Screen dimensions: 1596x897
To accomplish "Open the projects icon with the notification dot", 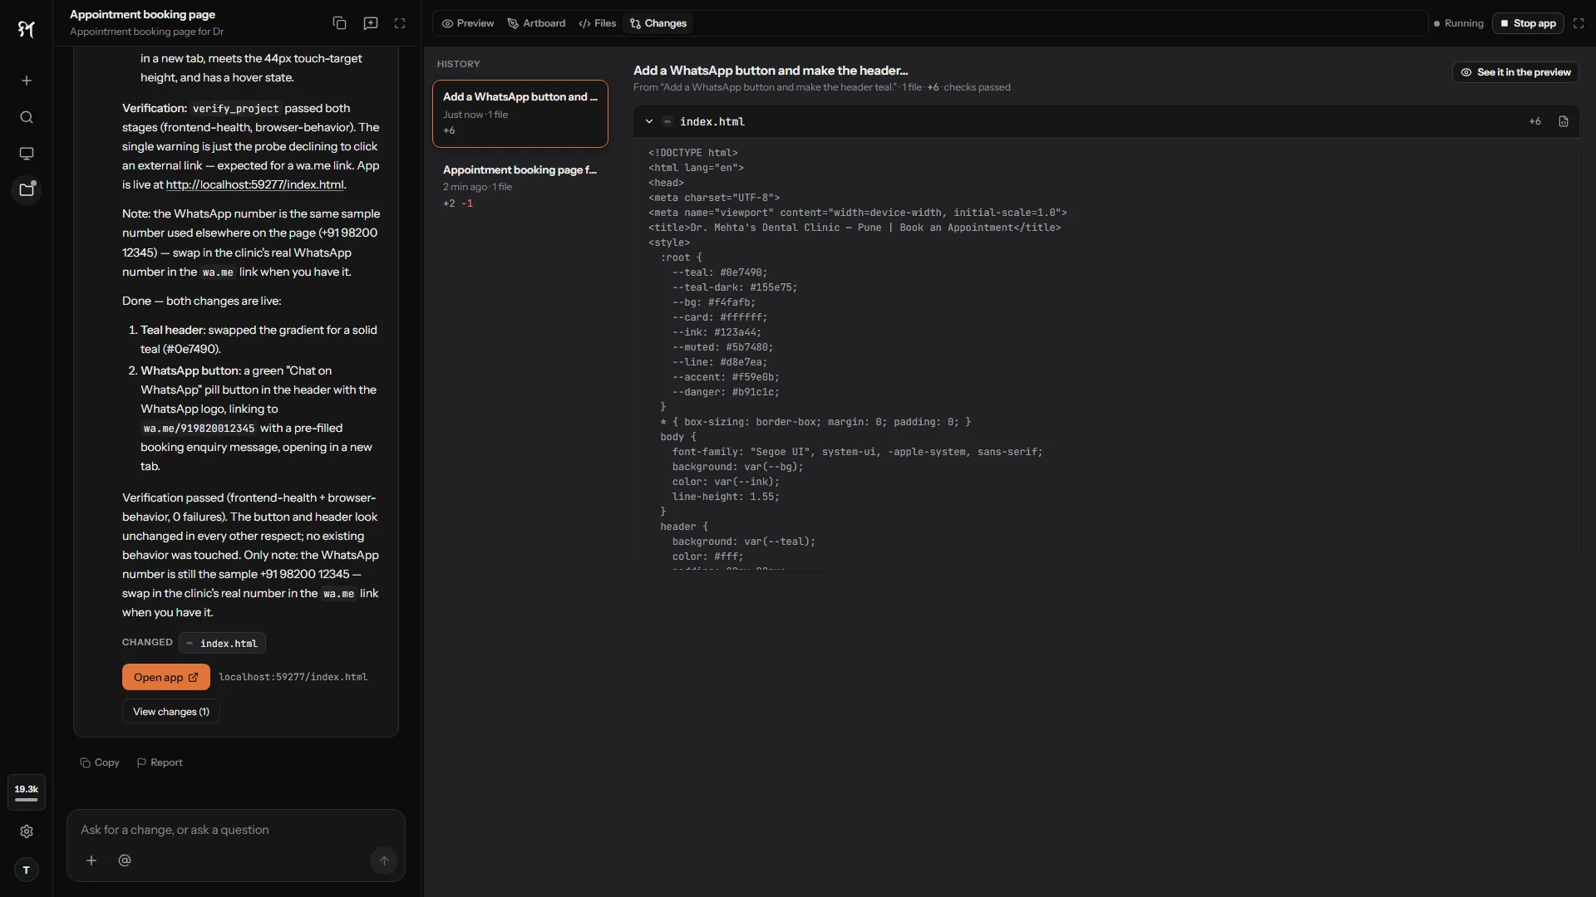I will pyautogui.click(x=27, y=190).
